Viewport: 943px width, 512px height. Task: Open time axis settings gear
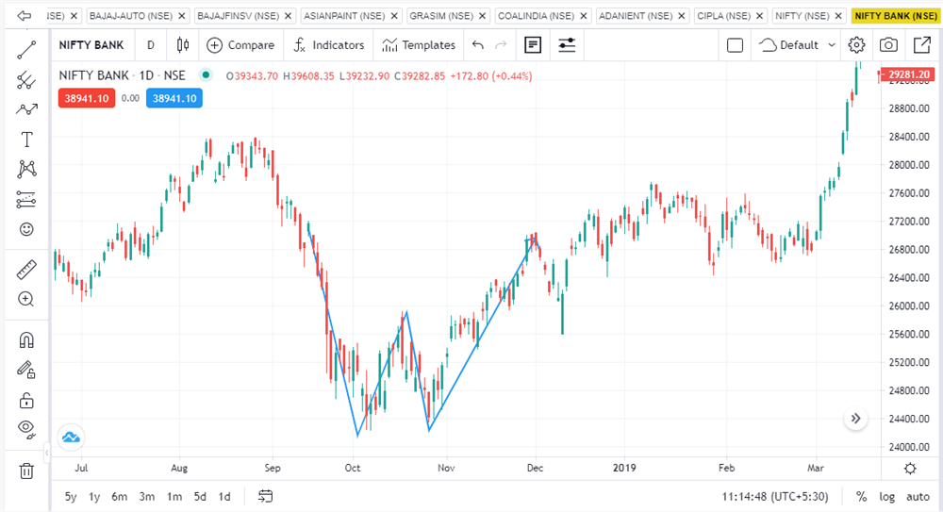910,468
